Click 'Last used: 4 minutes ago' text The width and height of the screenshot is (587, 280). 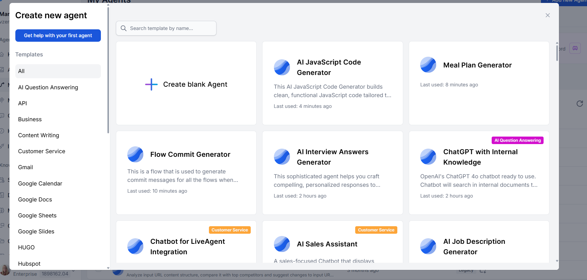point(303,106)
